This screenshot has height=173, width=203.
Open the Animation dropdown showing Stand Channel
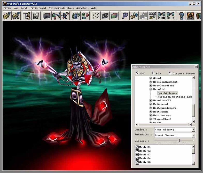(193, 135)
